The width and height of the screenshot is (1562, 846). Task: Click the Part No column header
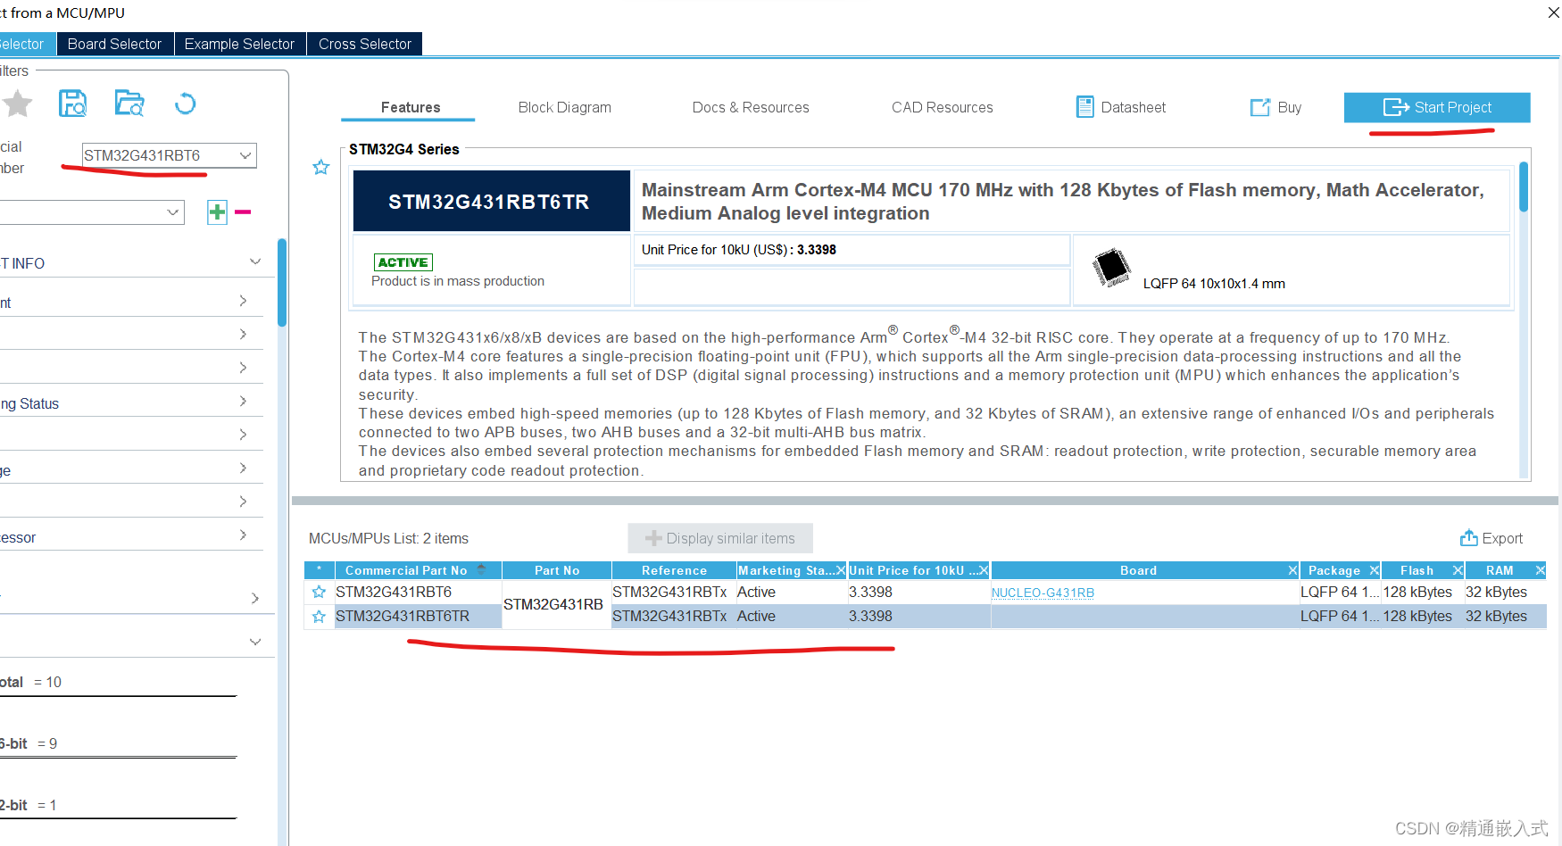pyautogui.click(x=557, y=570)
